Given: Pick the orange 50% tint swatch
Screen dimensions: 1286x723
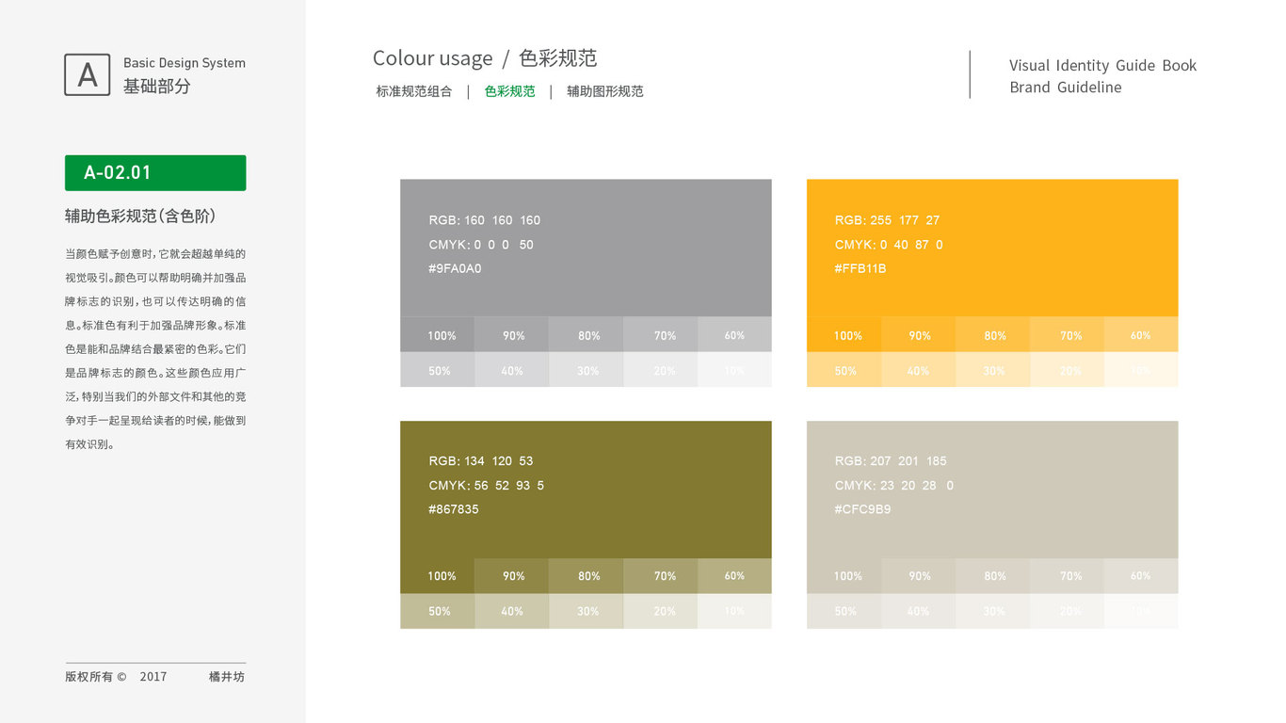Looking at the screenshot, I should (844, 370).
